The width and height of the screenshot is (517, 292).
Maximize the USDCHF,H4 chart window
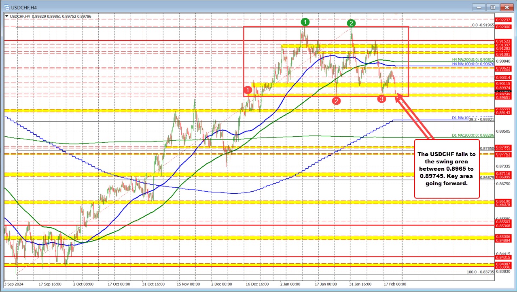pos(493,7)
